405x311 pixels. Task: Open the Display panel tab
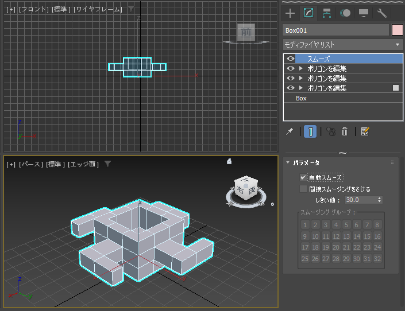click(x=364, y=13)
